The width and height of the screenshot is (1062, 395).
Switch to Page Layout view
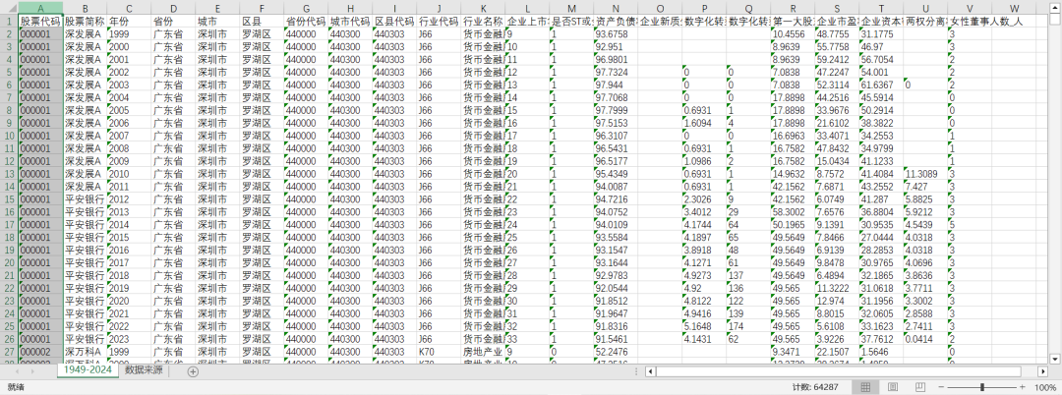893,387
